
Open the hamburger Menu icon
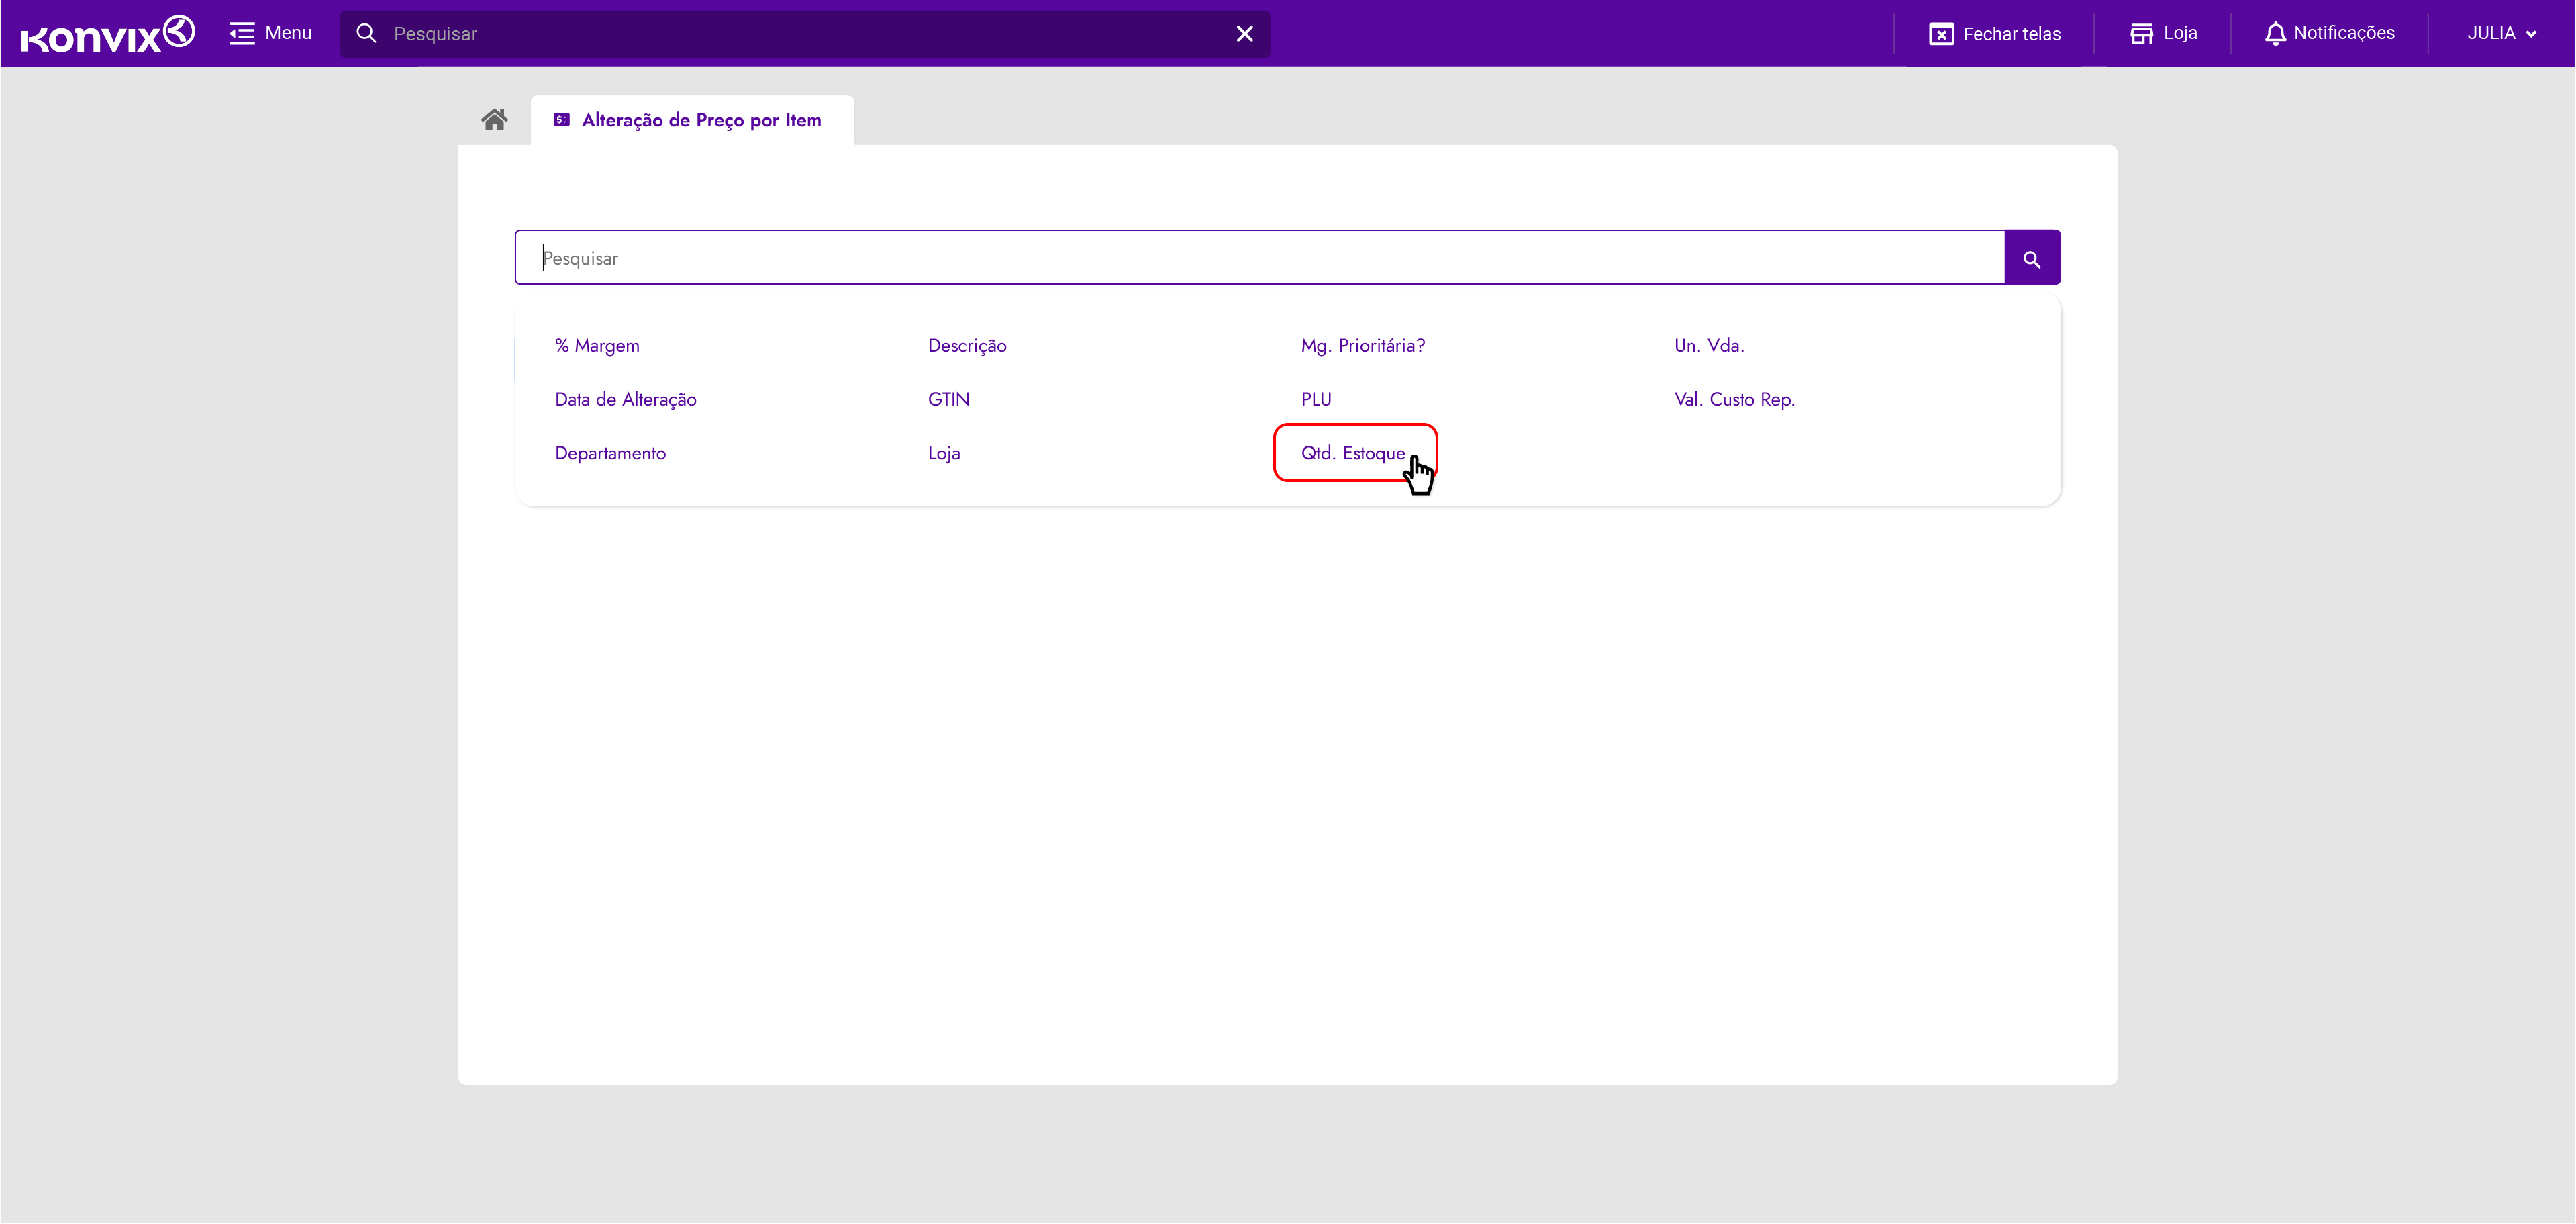(x=241, y=33)
